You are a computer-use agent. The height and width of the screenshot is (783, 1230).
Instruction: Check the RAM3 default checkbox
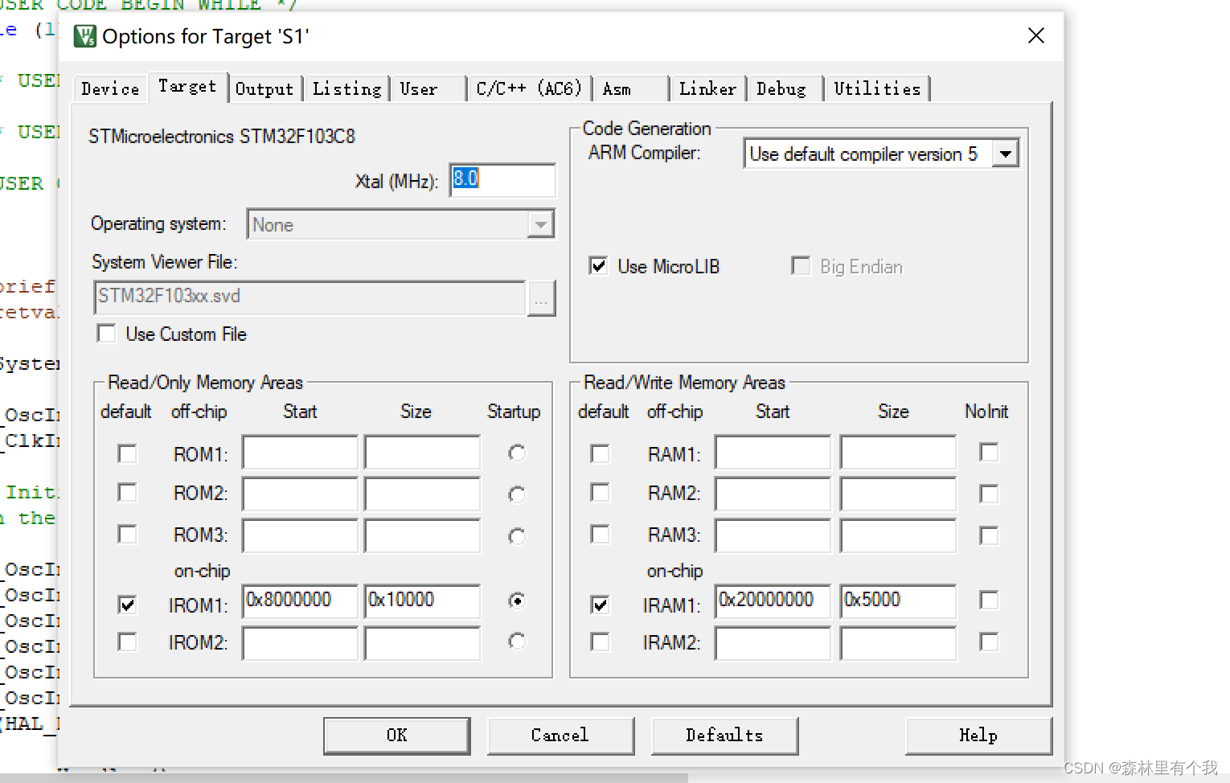(x=600, y=534)
